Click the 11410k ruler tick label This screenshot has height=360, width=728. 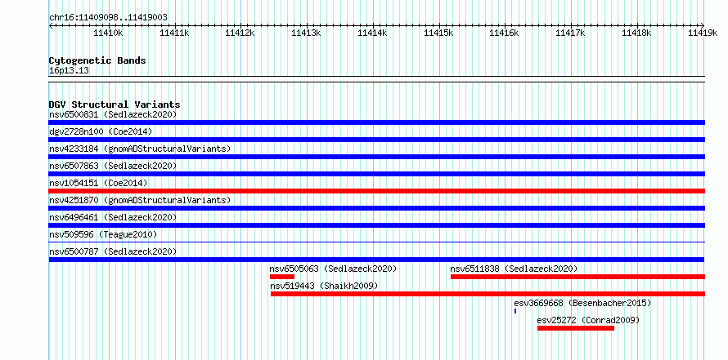coord(108,33)
